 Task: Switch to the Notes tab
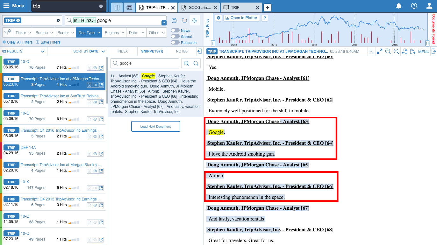pyautogui.click(x=182, y=51)
